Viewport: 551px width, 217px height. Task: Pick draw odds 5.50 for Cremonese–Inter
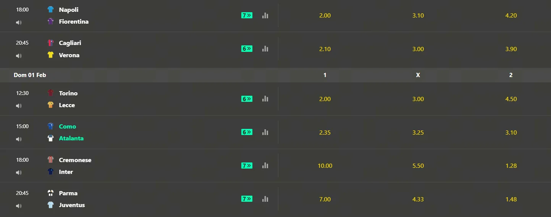coord(418,166)
